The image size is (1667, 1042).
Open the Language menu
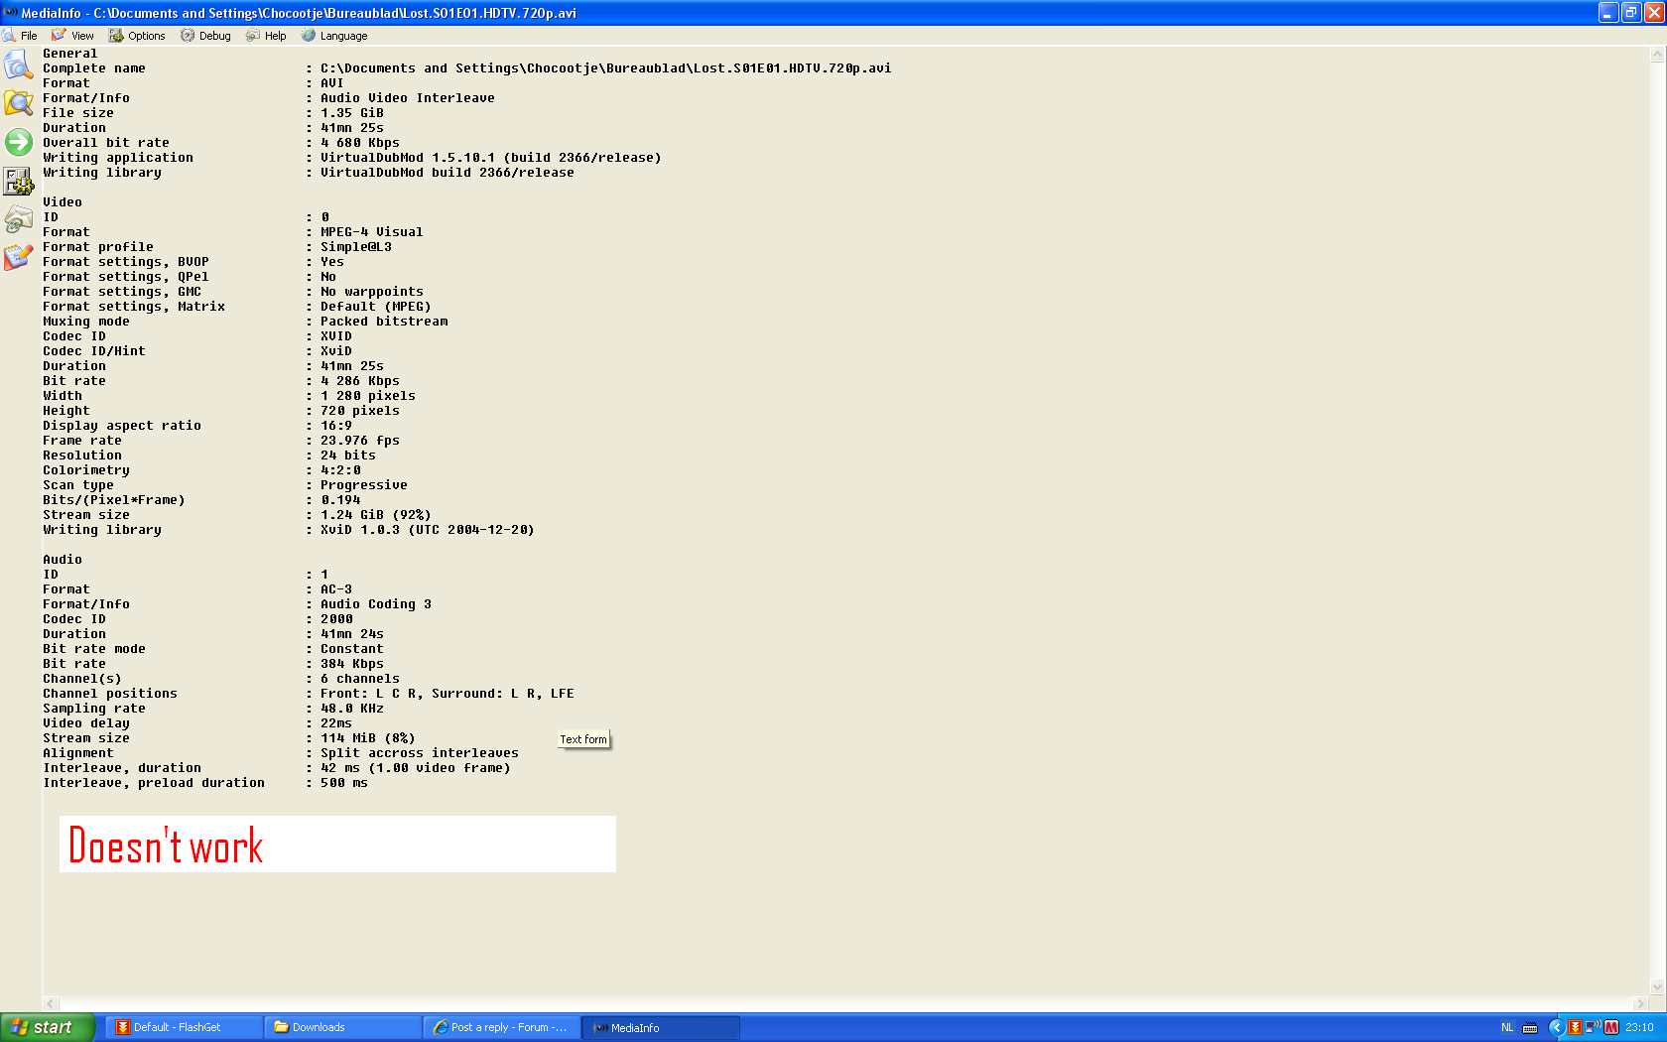click(x=334, y=36)
